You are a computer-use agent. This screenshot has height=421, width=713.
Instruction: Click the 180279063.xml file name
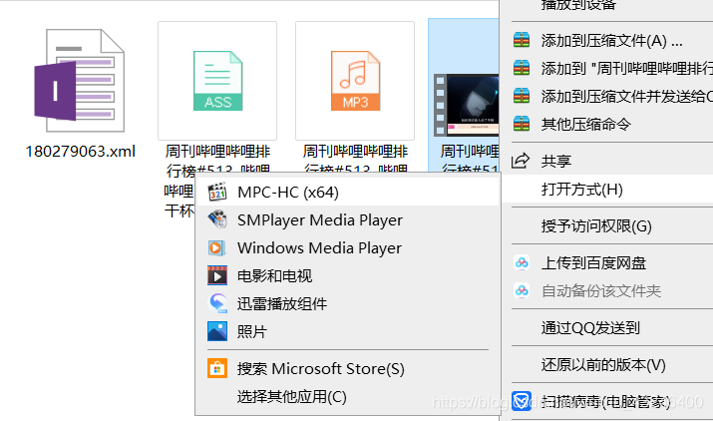(x=81, y=151)
